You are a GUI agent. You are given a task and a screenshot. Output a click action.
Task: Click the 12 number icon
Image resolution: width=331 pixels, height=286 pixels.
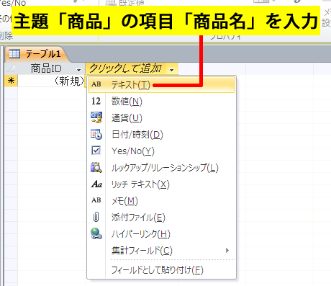[96, 101]
